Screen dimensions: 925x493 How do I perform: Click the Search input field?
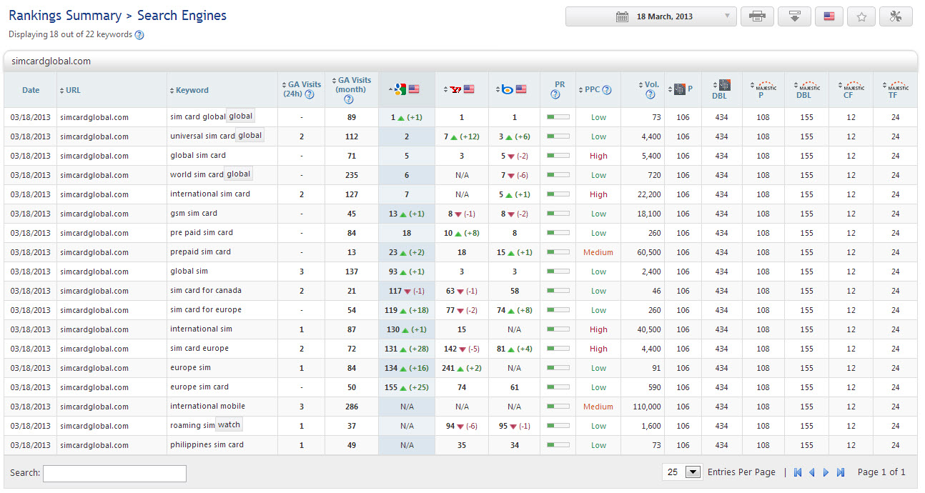click(x=114, y=473)
